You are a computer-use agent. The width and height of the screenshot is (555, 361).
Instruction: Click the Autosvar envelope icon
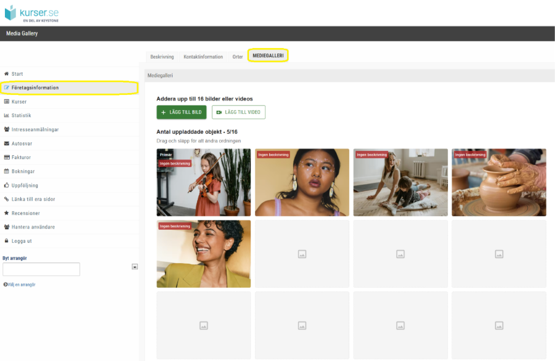point(6,144)
